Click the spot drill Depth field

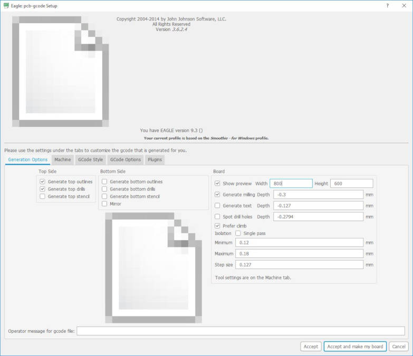click(x=318, y=216)
